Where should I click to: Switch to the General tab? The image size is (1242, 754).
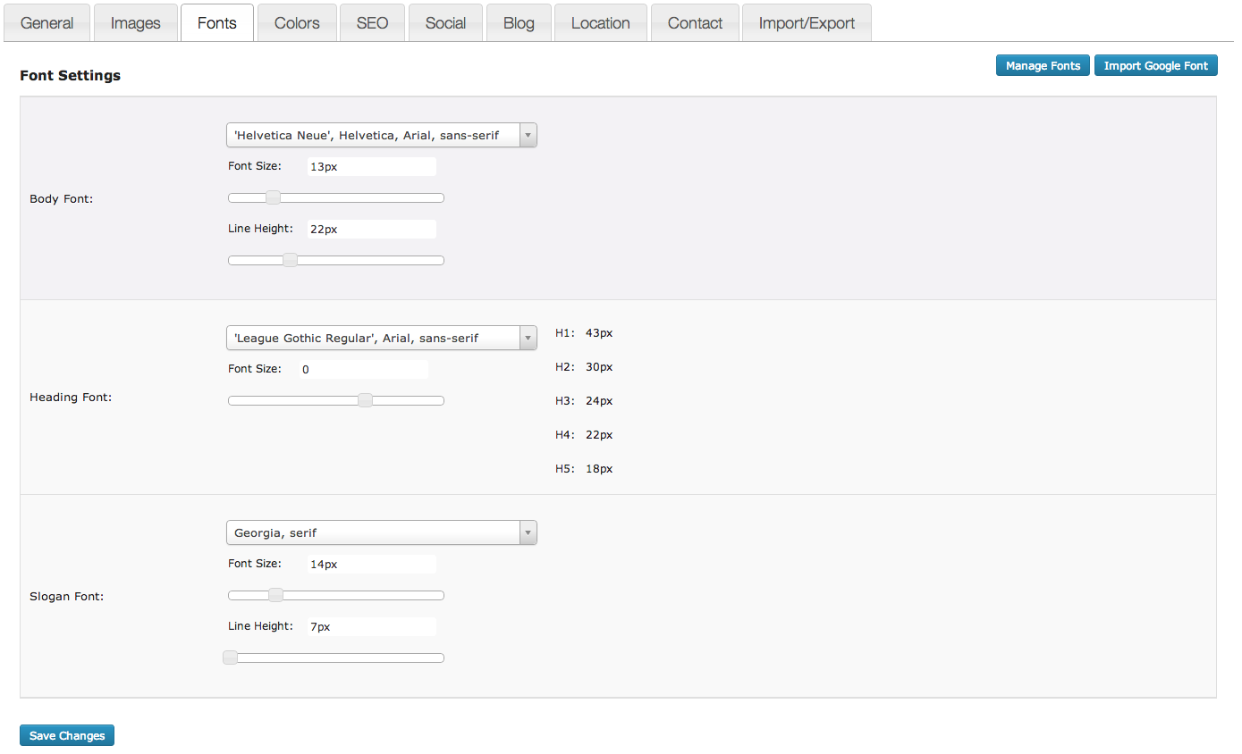(46, 23)
